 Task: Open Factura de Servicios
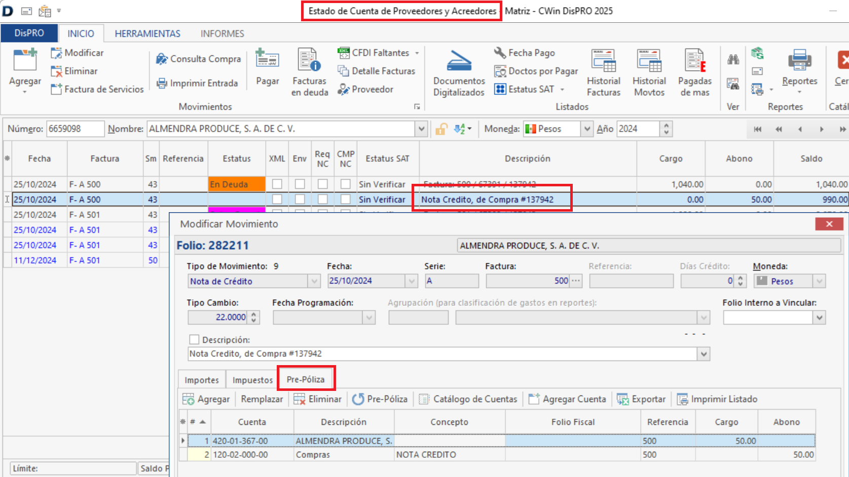click(x=97, y=89)
